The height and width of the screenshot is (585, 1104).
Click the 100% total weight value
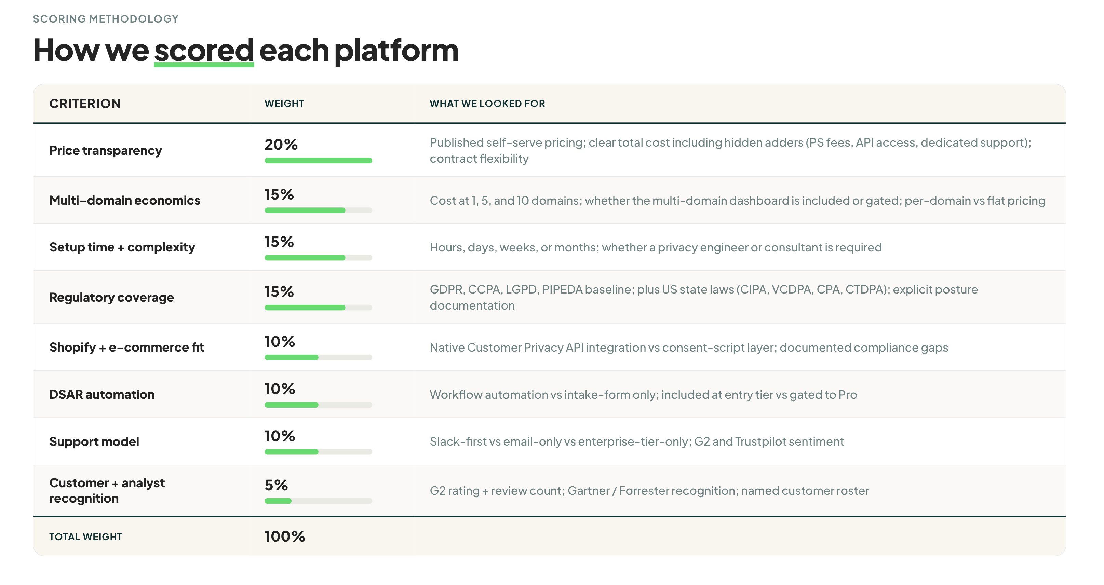coord(285,536)
